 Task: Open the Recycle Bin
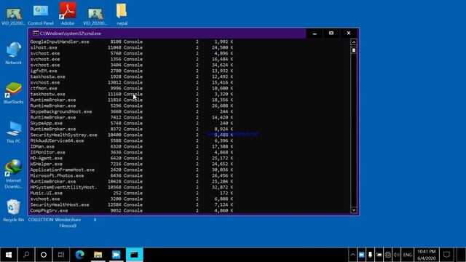coord(13,210)
